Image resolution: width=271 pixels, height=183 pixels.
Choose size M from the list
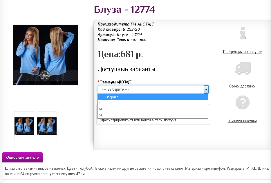point(153,109)
